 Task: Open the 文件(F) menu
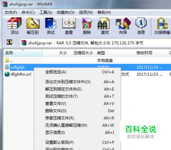[11, 12]
